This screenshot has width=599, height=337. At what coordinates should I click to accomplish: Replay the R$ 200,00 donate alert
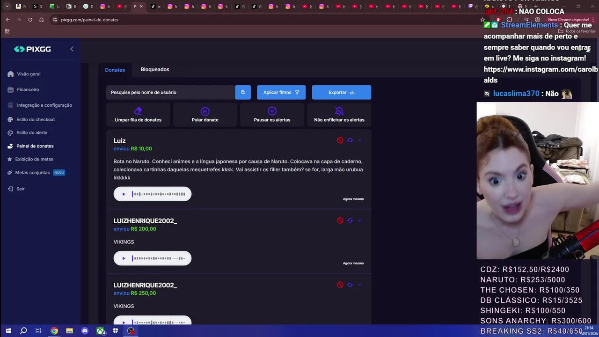[350, 220]
